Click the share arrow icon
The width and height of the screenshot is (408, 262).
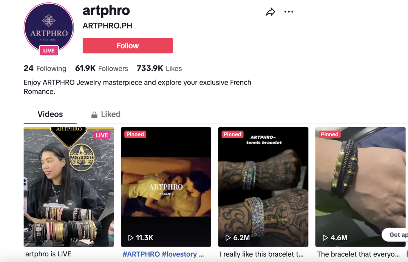coord(270,12)
